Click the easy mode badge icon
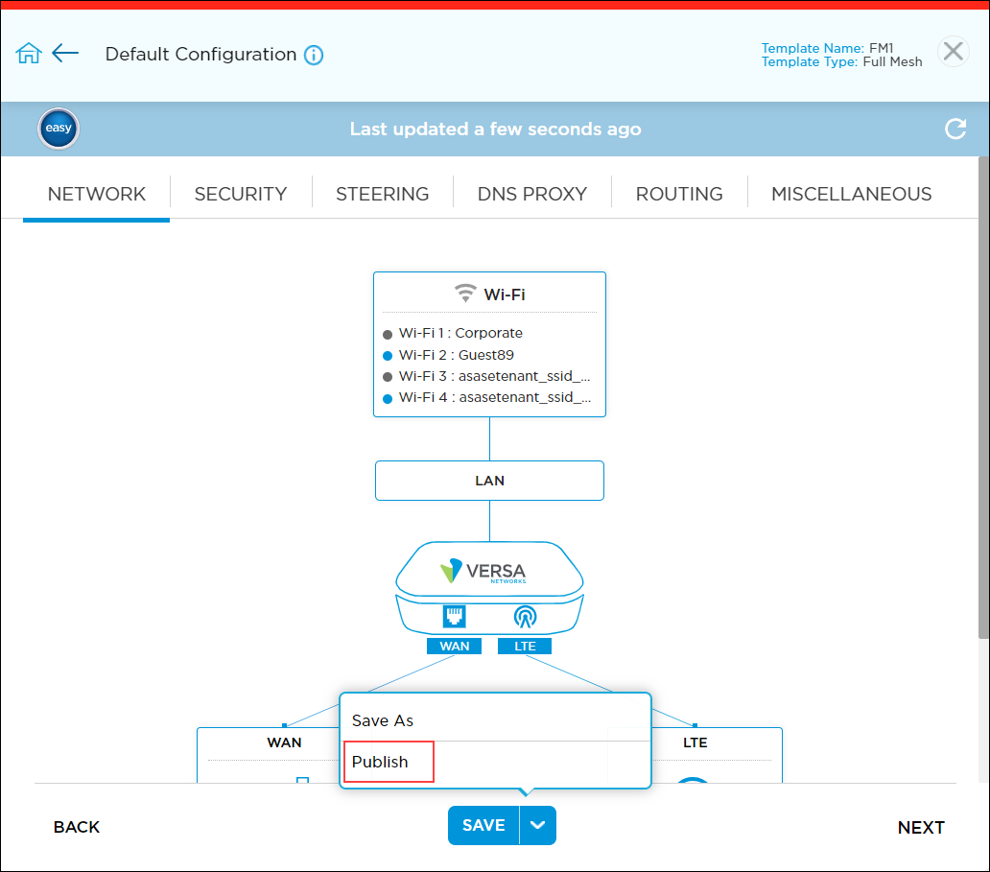990x872 pixels. point(59,130)
